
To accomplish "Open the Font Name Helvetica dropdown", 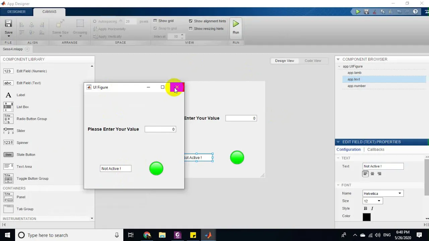I will coord(383,193).
